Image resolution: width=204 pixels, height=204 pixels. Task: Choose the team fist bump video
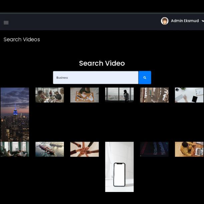pyautogui.click(x=84, y=149)
